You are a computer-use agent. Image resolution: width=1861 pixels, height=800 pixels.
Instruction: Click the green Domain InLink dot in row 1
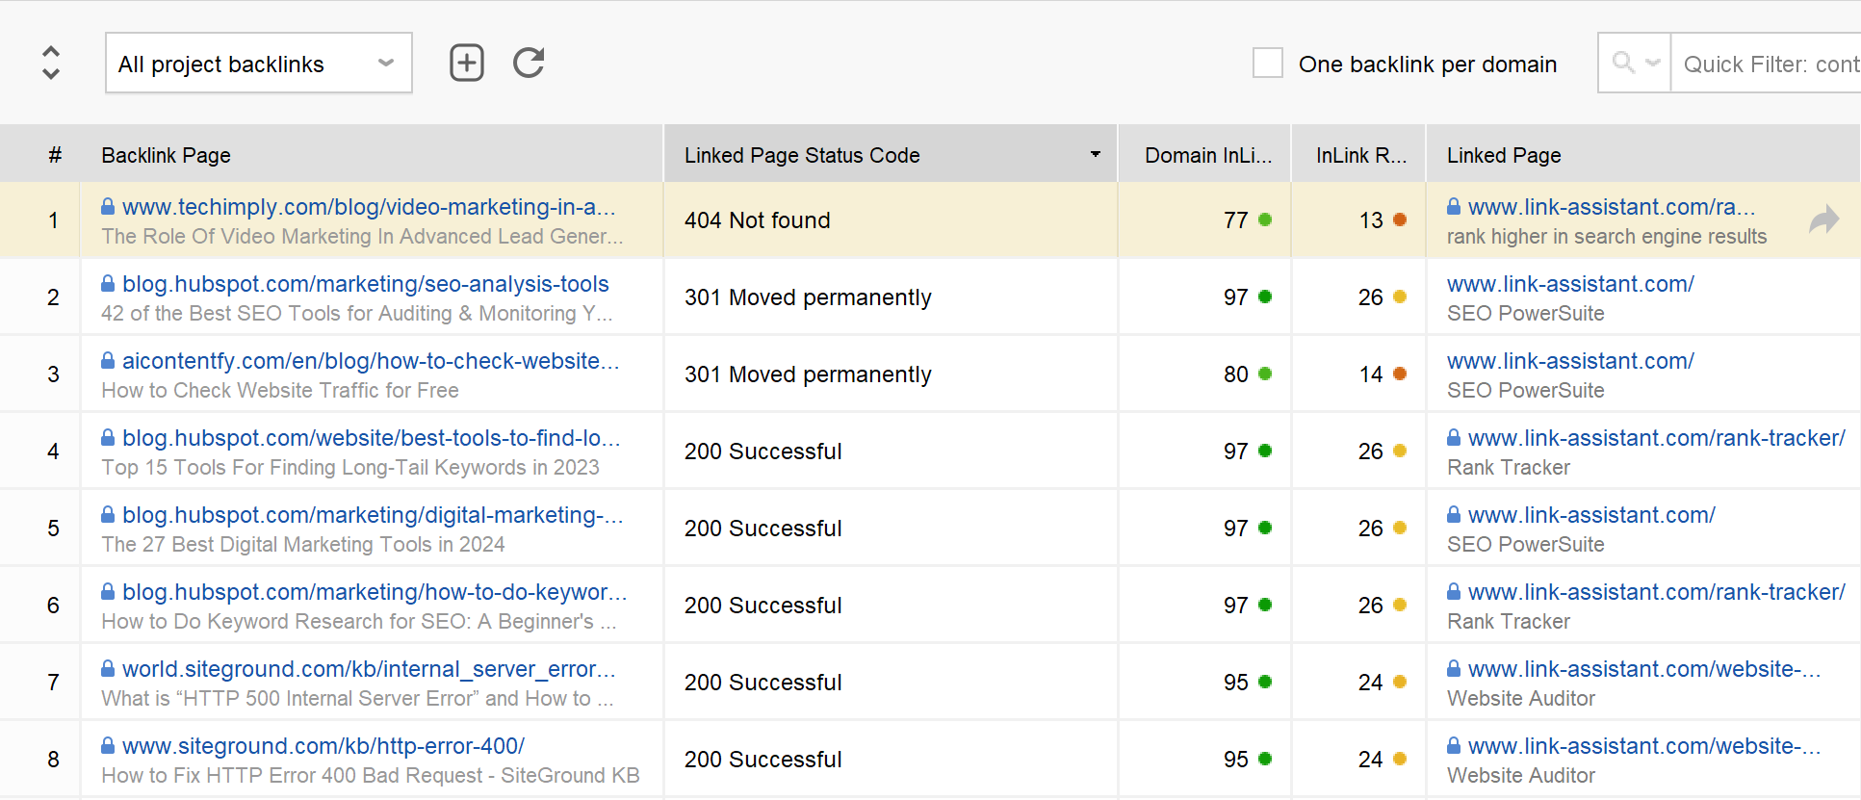point(1265,219)
